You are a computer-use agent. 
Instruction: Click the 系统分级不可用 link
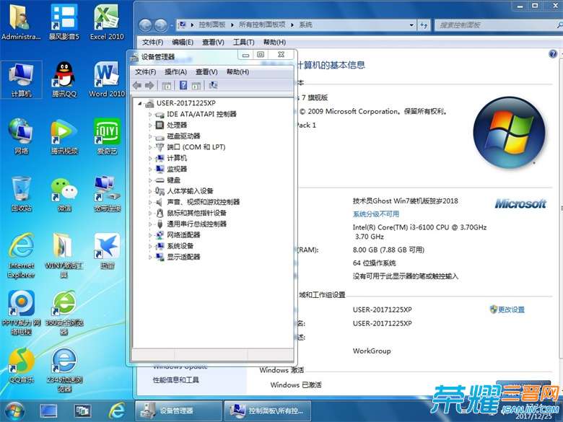(376, 214)
